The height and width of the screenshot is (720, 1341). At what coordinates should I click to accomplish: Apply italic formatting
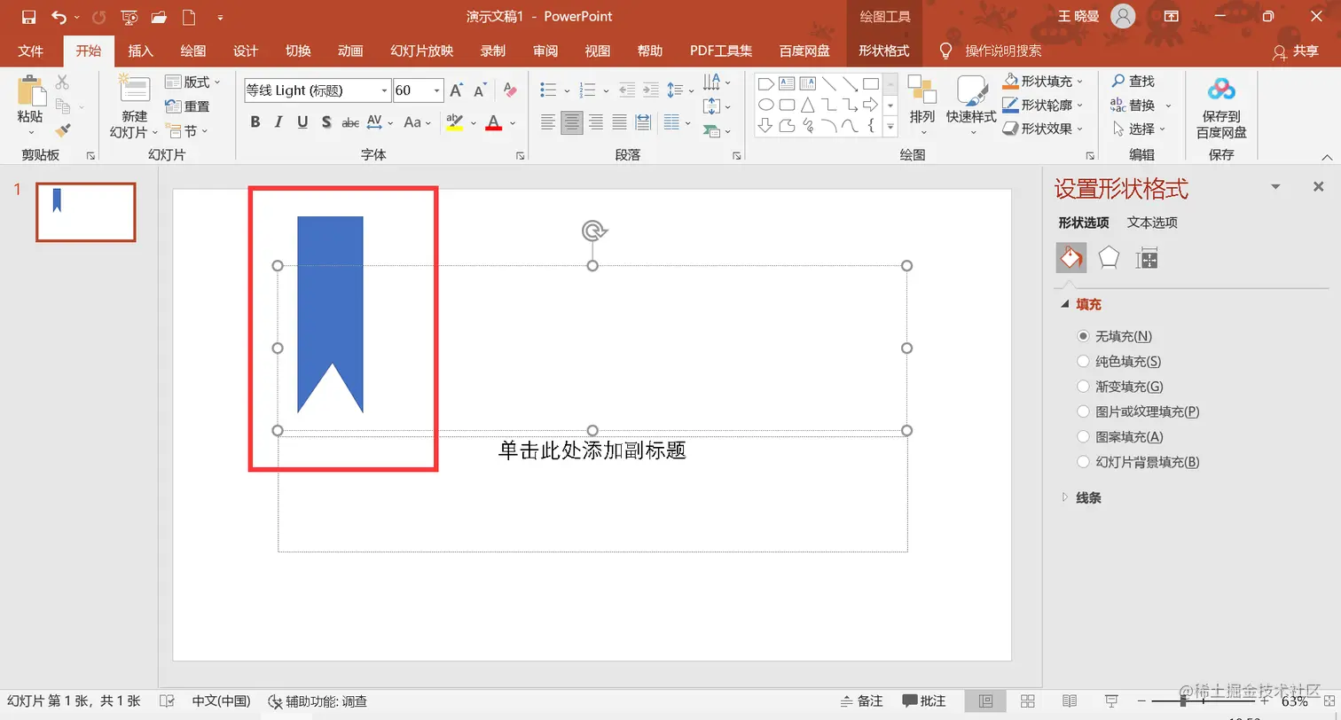click(278, 122)
